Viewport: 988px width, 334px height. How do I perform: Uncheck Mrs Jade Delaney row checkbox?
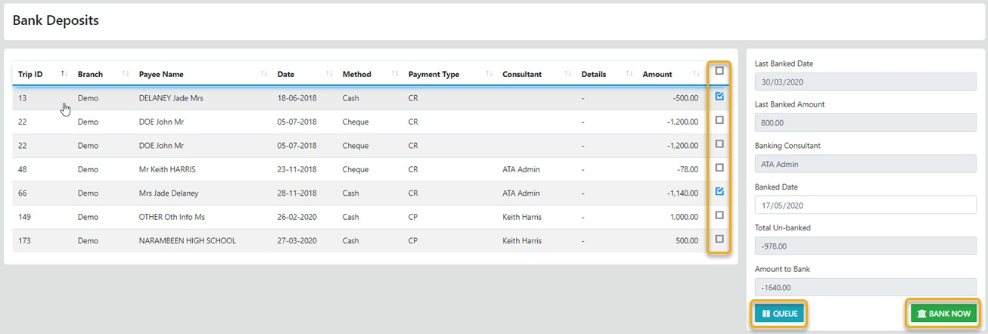pos(719,191)
